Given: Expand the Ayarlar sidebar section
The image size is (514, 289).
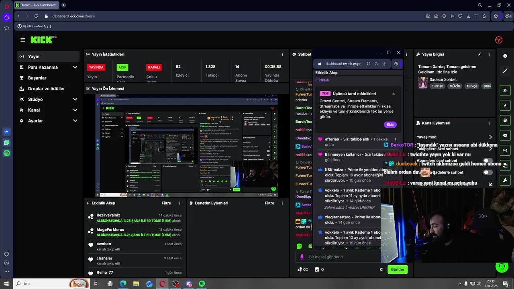Looking at the screenshot, I should (x=48, y=121).
